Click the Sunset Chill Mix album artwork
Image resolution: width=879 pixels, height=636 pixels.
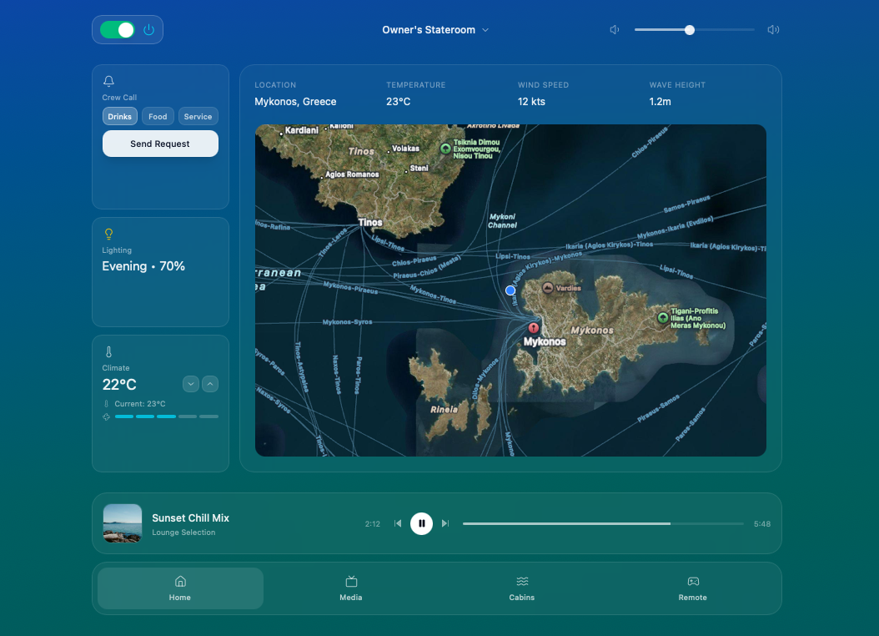click(x=123, y=523)
